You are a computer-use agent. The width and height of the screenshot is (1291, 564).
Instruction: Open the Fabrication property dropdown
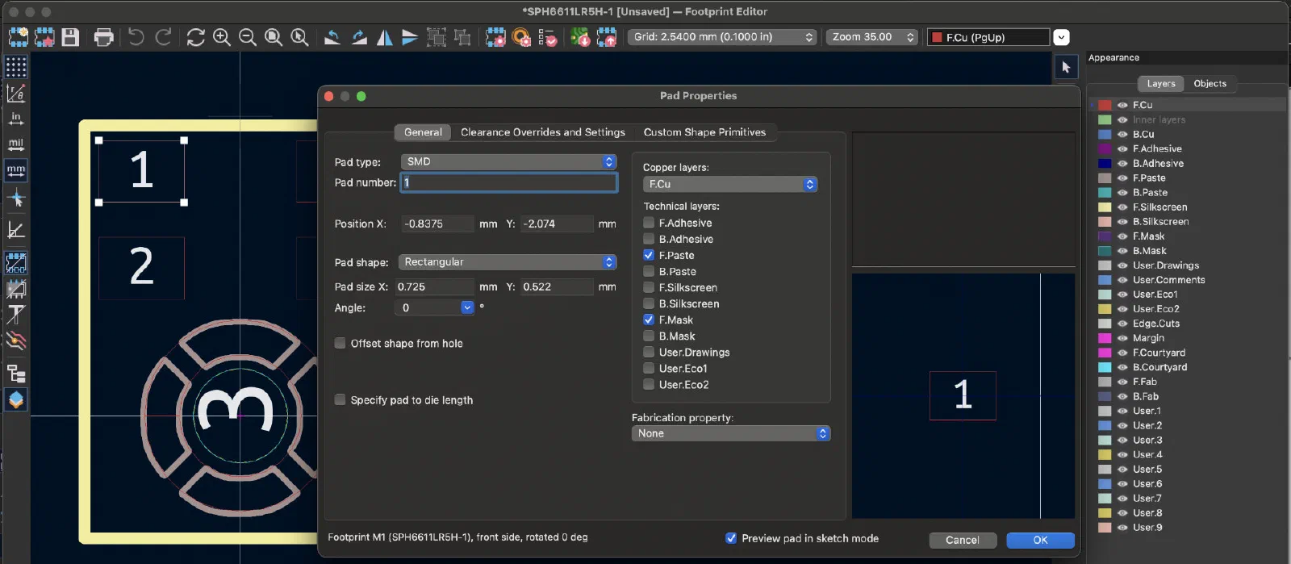click(x=731, y=433)
